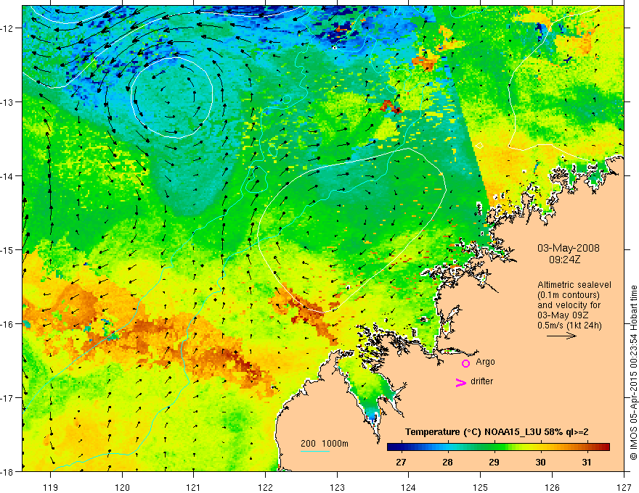The image size is (639, 493).
Task: Click the magenta drifter arrowhead legend symbol
Action: 460,383
